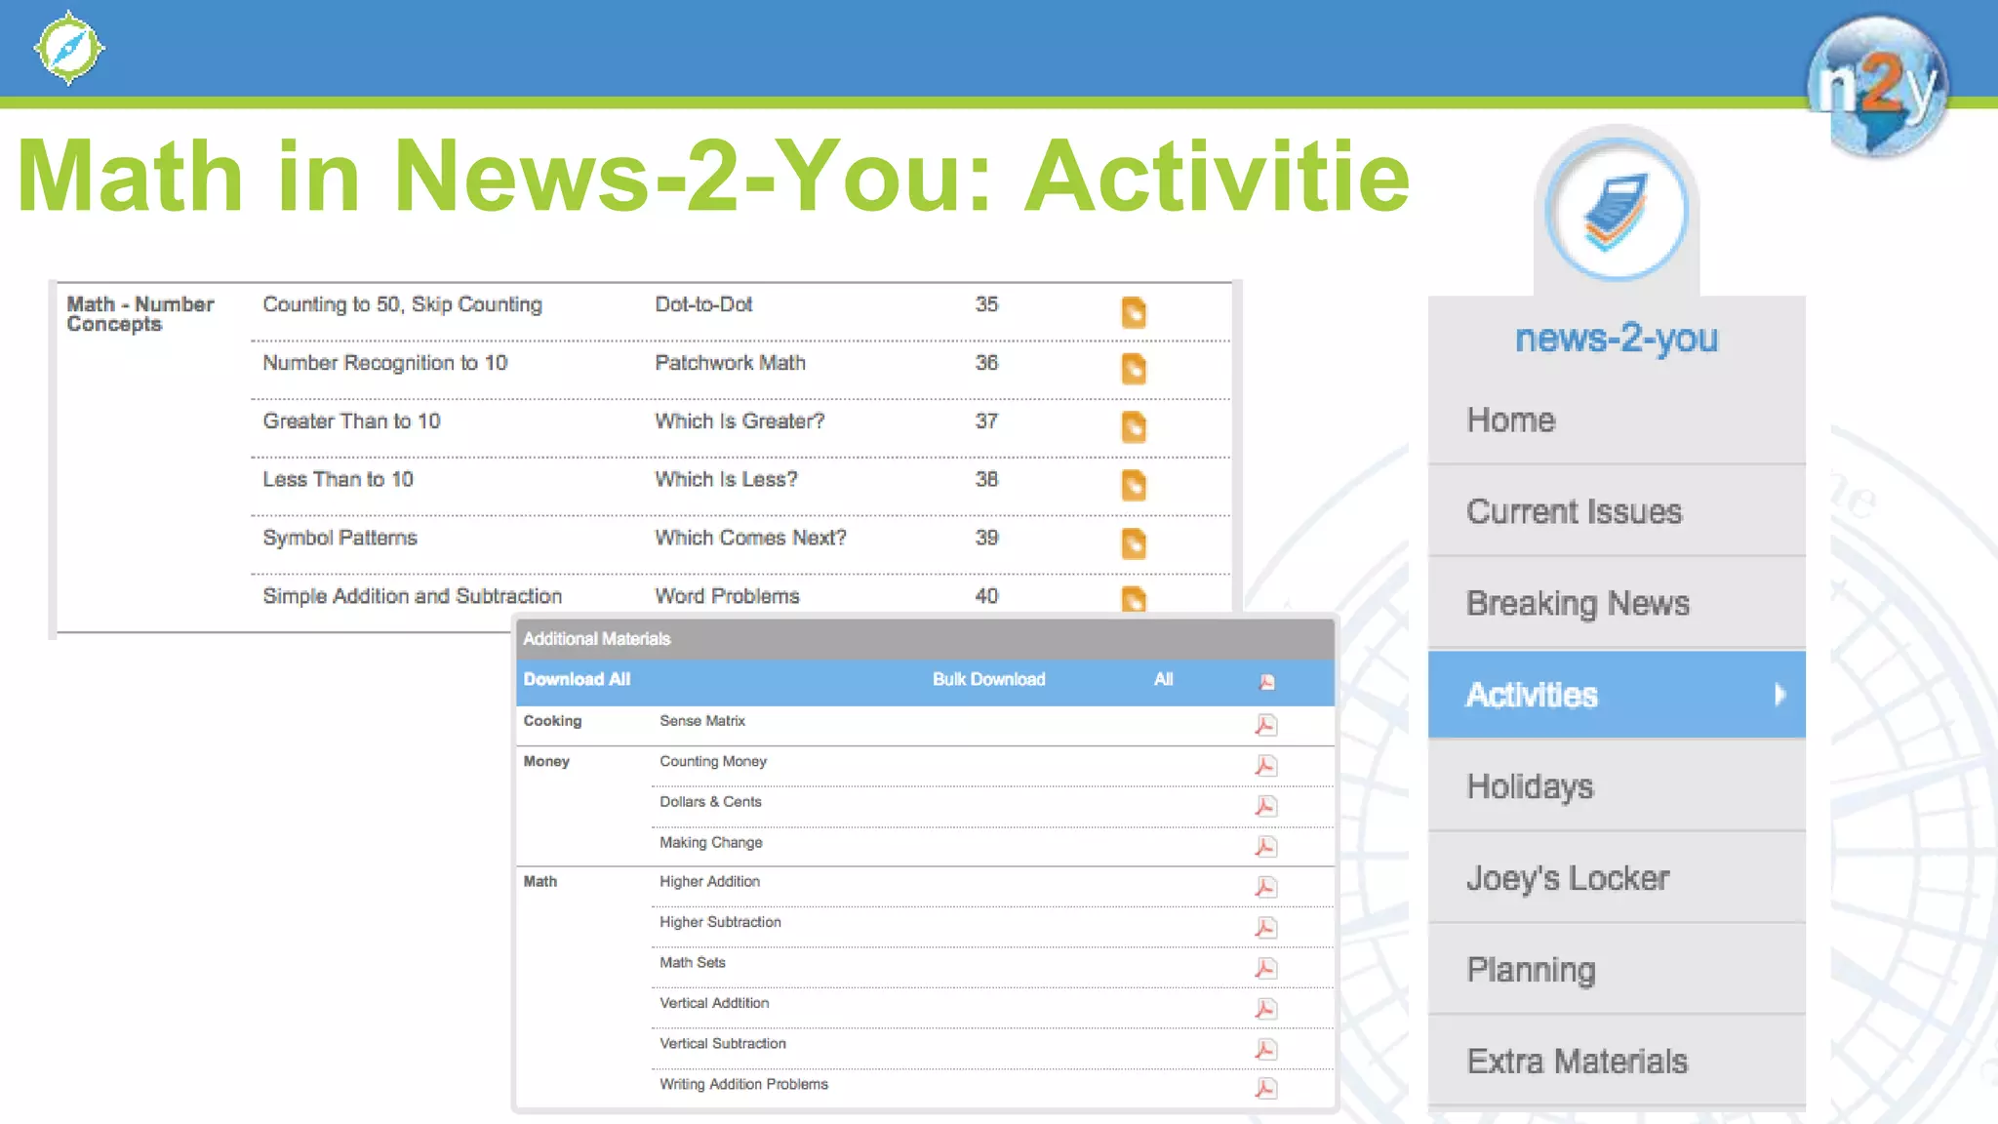
Task: Click the Download All label
Action: tap(577, 679)
